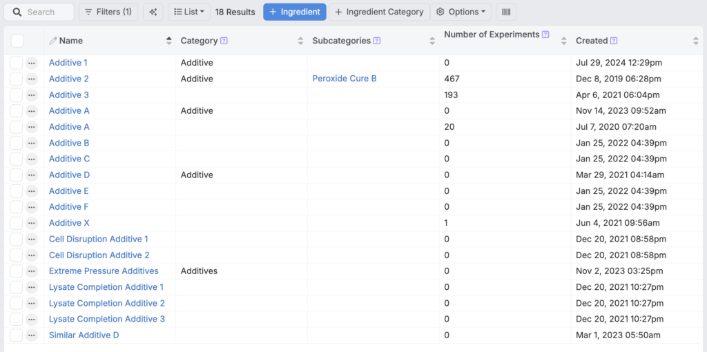Image resolution: width=707 pixels, height=352 pixels.
Task: Click the help icon beside Created header
Action: 614,41
